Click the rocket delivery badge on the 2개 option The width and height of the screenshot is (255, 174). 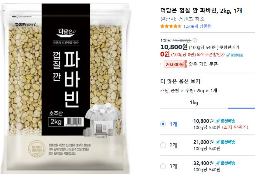pyautogui.click(x=225, y=142)
